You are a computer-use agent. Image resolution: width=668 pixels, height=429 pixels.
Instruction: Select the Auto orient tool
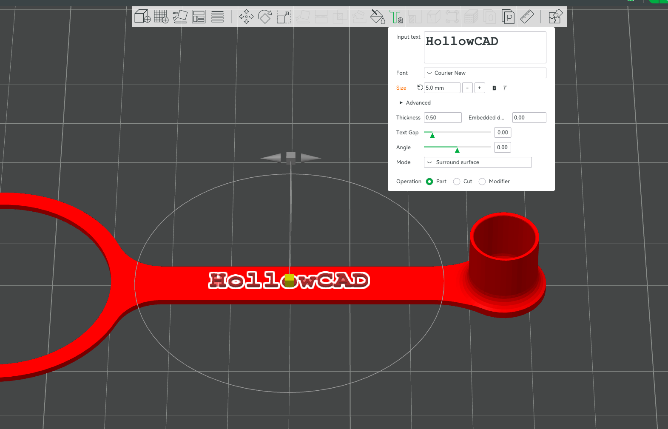(x=180, y=17)
